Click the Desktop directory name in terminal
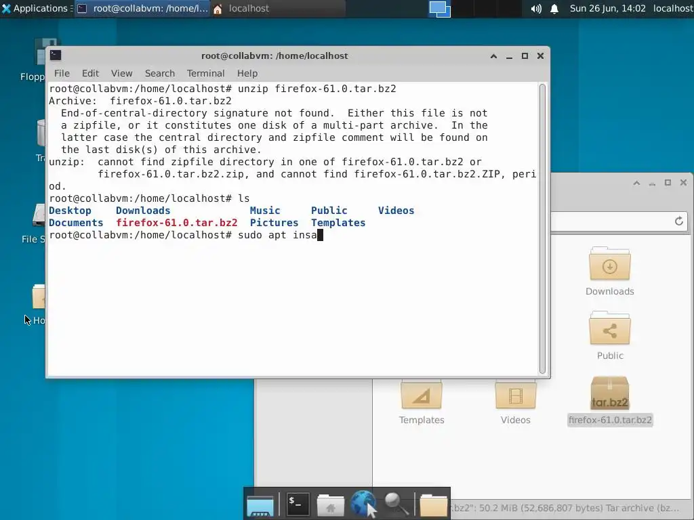The width and height of the screenshot is (694, 520). click(x=70, y=211)
